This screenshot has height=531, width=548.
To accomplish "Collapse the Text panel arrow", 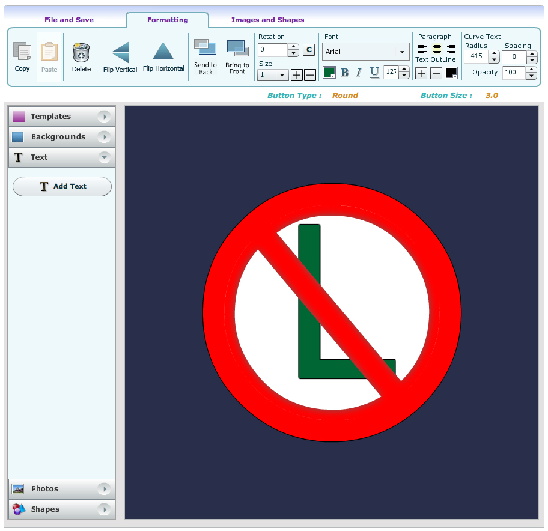I will (x=104, y=157).
